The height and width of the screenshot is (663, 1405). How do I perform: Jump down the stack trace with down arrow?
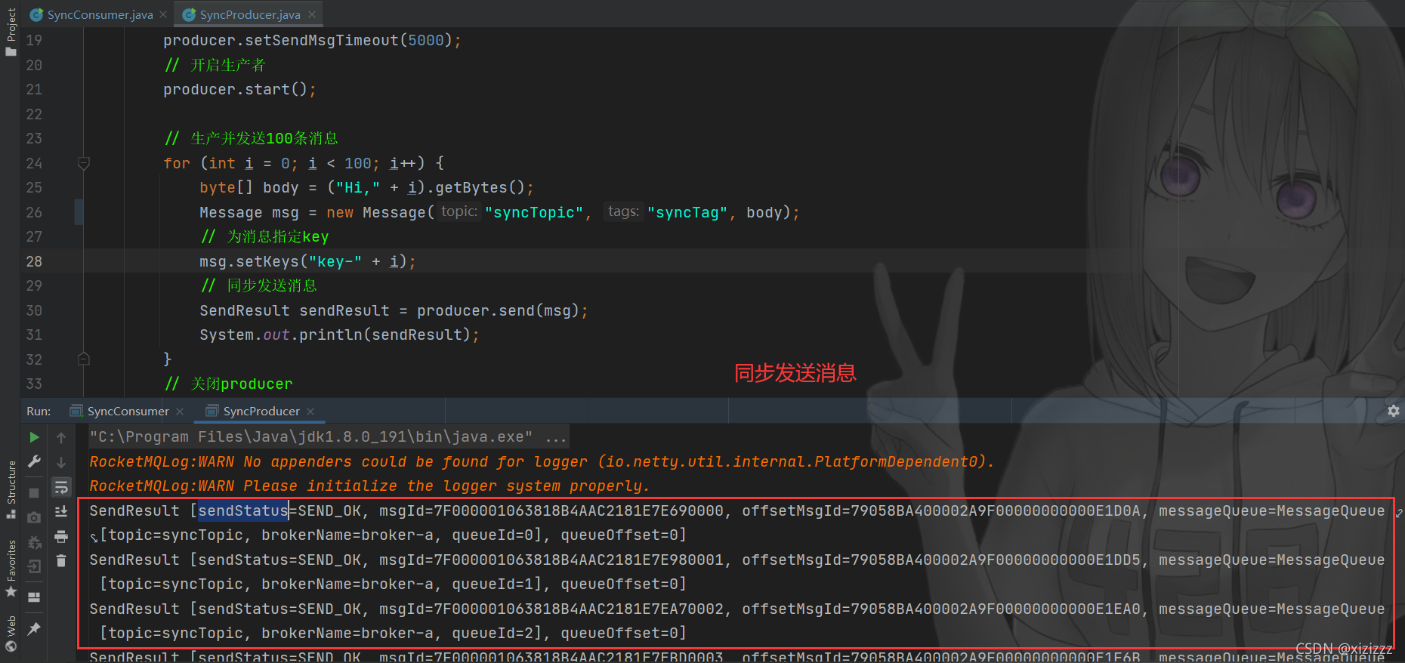61,462
